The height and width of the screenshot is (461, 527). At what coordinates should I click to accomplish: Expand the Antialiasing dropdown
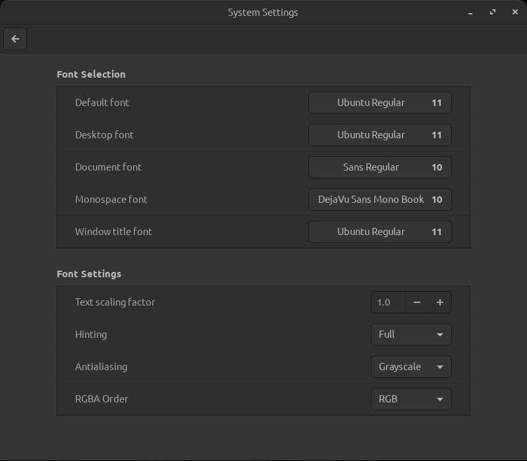pos(410,367)
